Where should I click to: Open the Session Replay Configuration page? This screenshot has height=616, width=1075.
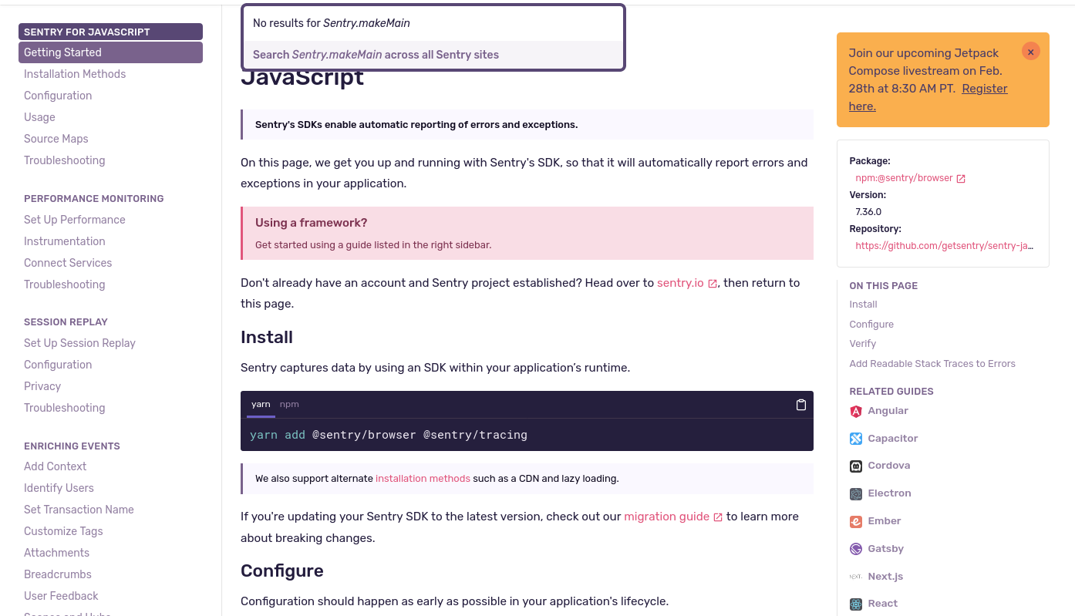point(58,365)
